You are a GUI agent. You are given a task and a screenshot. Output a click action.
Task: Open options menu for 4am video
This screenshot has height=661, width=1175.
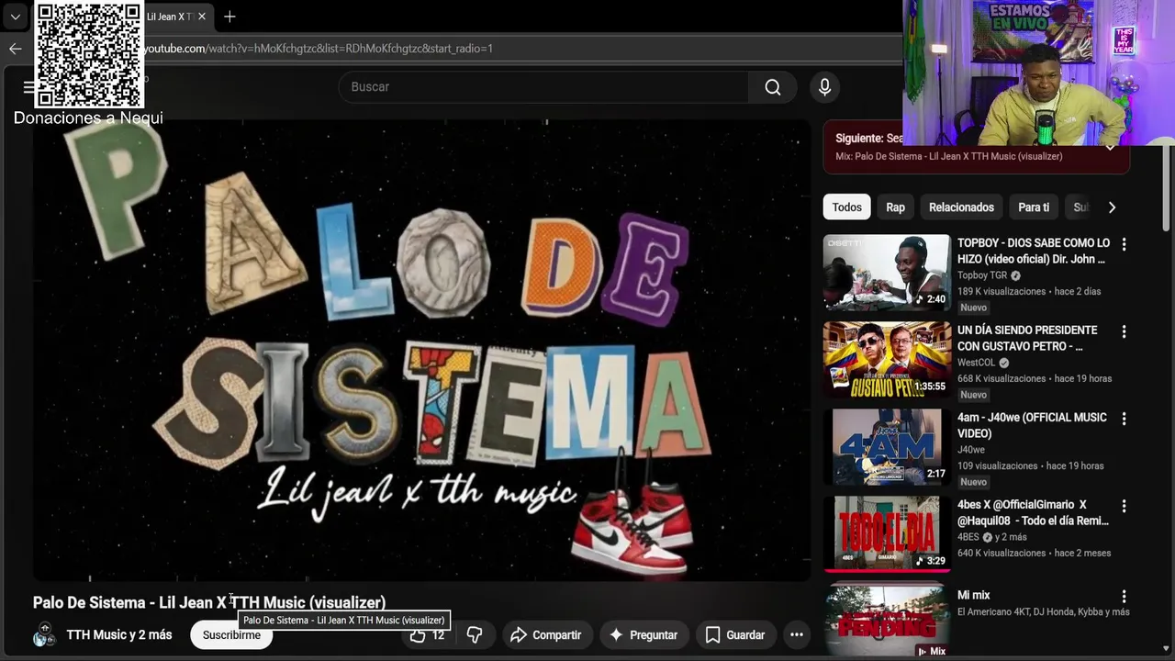pyautogui.click(x=1124, y=419)
